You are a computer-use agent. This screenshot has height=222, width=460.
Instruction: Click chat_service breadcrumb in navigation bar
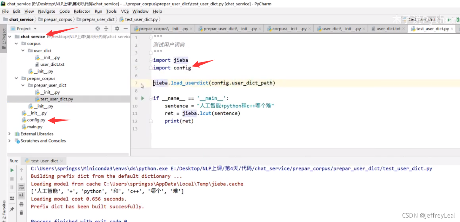[x=18, y=19]
